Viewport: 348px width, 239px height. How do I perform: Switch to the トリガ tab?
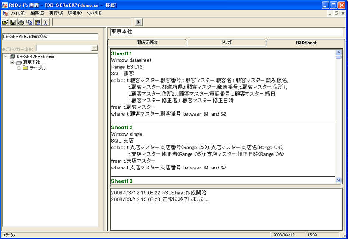click(226, 43)
